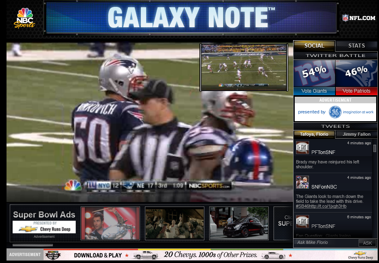Click the partially visible Super Bowl ads tile
The width and height of the screenshot is (379, 263).
tap(283, 223)
